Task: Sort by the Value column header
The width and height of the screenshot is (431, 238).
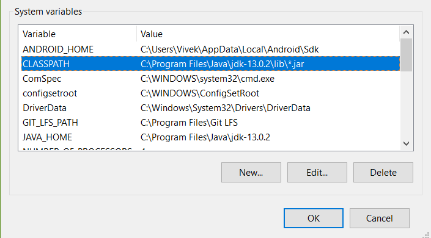Action: pyautogui.click(x=268, y=34)
